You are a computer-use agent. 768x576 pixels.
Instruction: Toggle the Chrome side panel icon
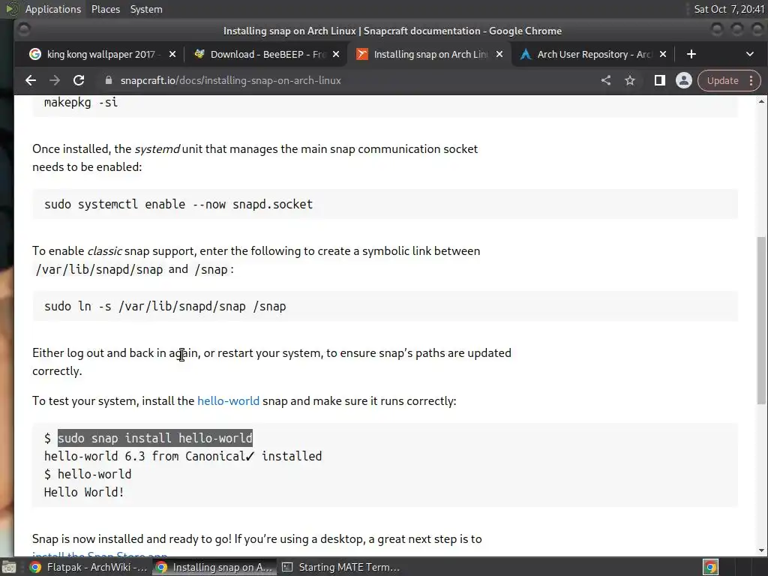[660, 80]
